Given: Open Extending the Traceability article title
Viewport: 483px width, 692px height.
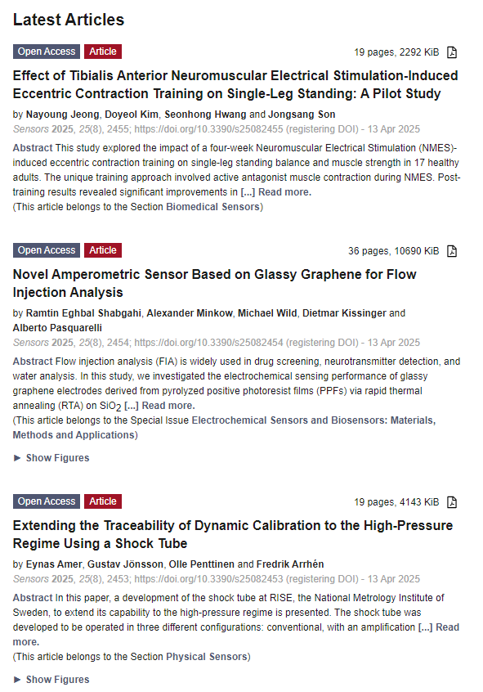Looking at the screenshot, I should click(x=232, y=534).
